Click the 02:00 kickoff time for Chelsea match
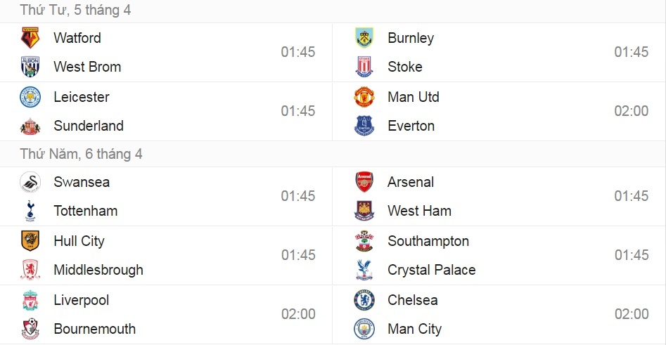 [632, 314]
